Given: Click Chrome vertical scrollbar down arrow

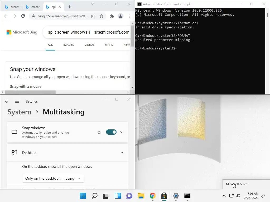Looking at the screenshot, I should point(132,87).
